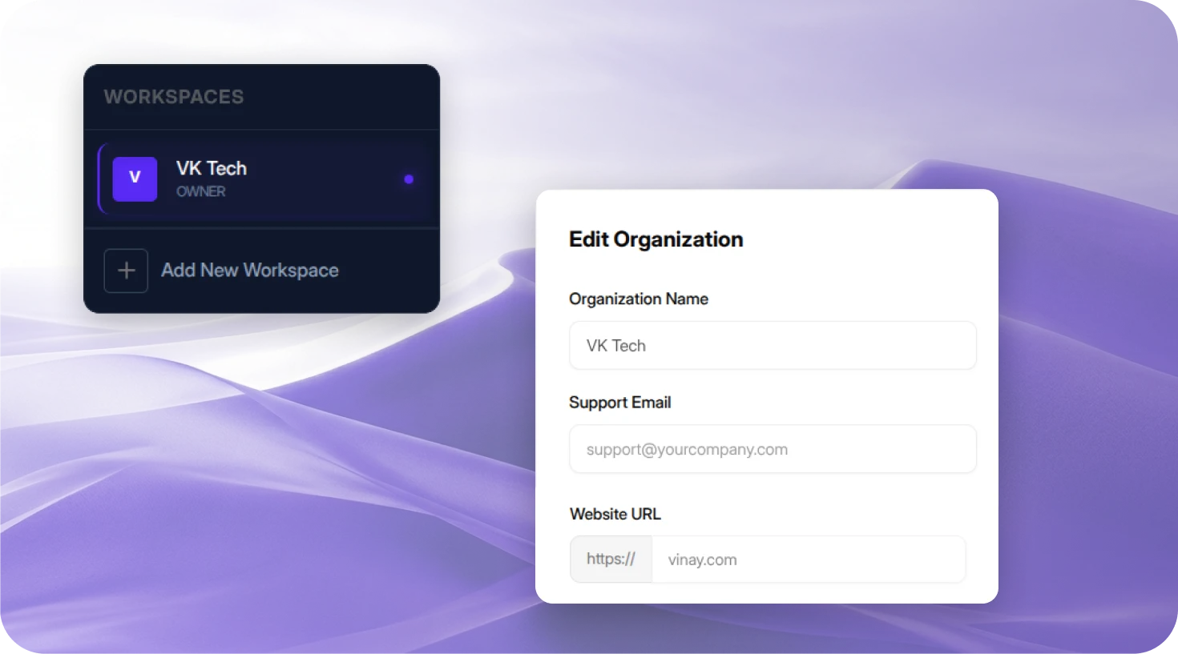The image size is (1178, 654).
Task: Click blank space right of Edit Organization title
Action: (865, 239)
